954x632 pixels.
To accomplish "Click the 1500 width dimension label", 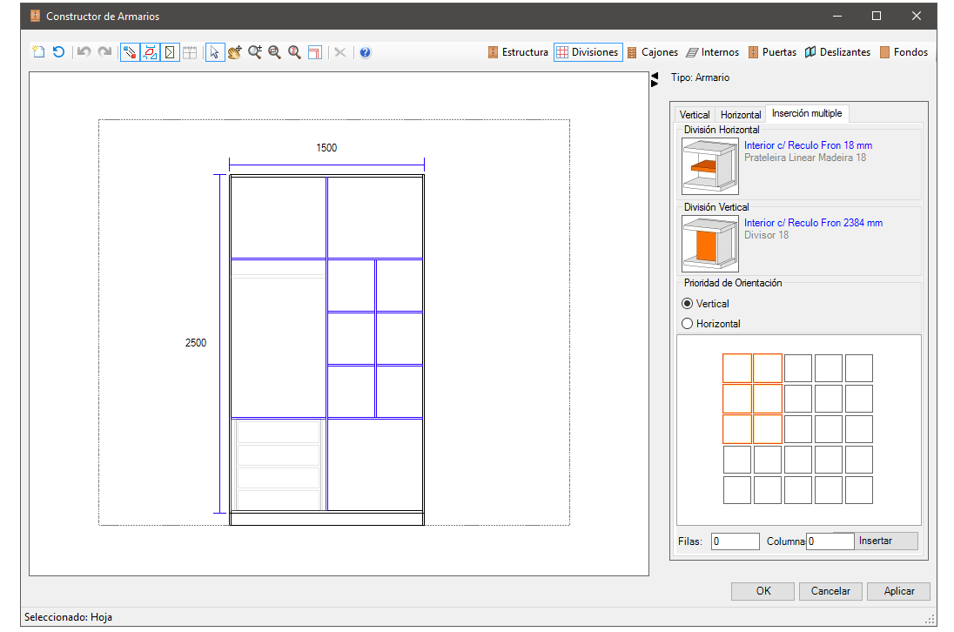I will click(326, 148).
